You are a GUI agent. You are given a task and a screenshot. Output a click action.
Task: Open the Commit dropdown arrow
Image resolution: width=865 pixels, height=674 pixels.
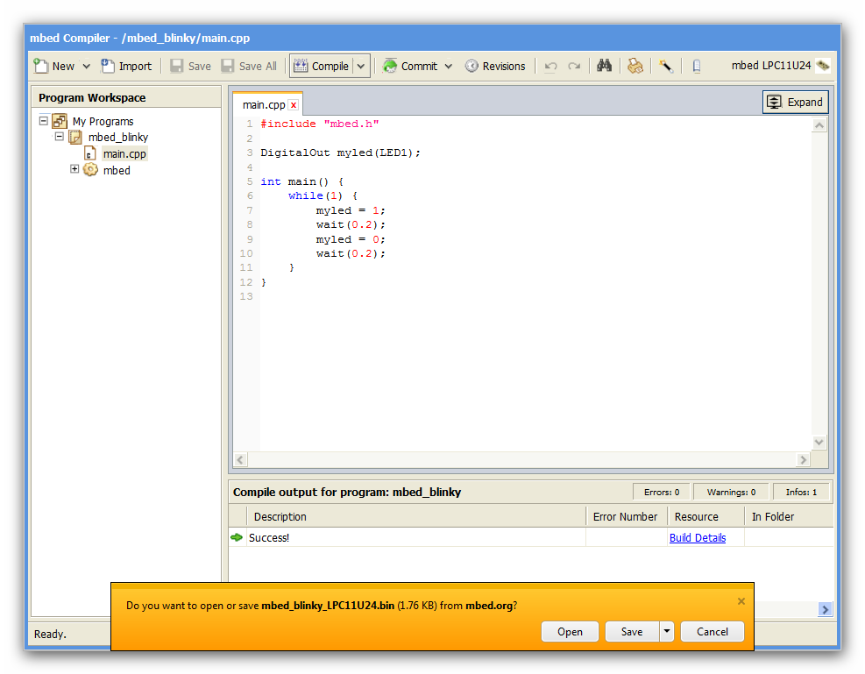point(449,66)
